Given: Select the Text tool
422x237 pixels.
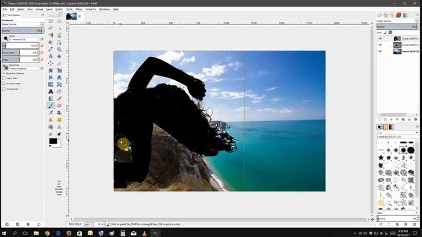Looking at the screenshot, I should tap(51, 92).
